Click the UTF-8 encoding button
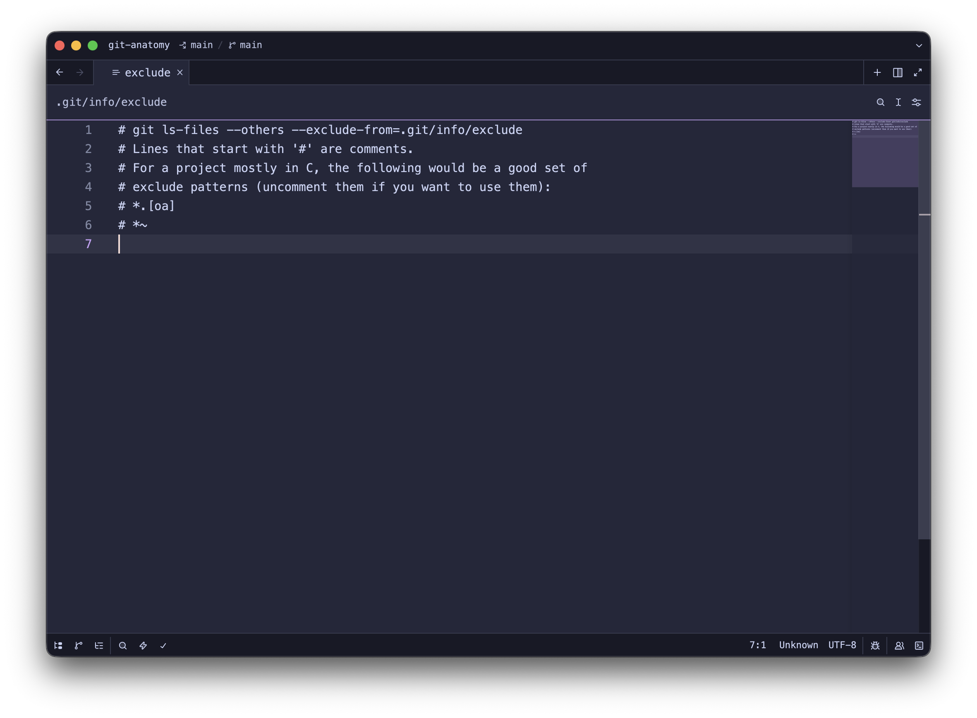This screenshot has width=977, height=718. coord(842,645)
